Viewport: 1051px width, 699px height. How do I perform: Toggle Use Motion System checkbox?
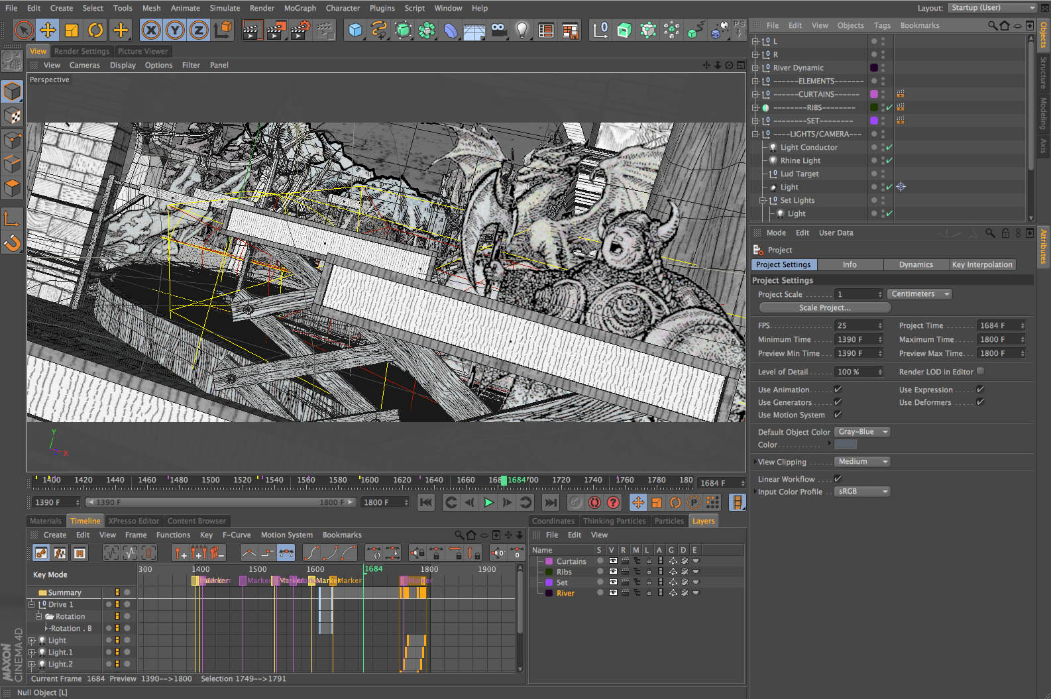(x=838, y=414)
